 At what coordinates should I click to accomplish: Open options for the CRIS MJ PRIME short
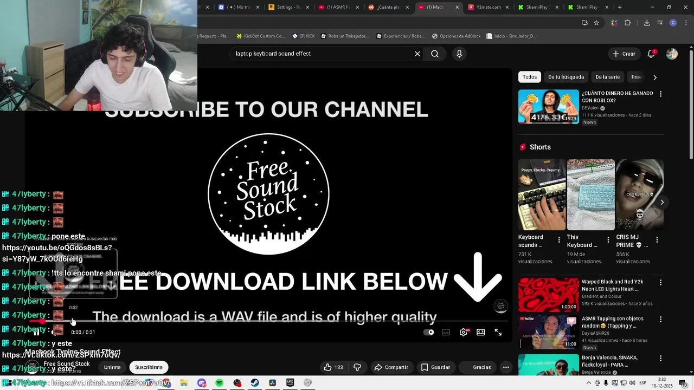tap(657, 239)
